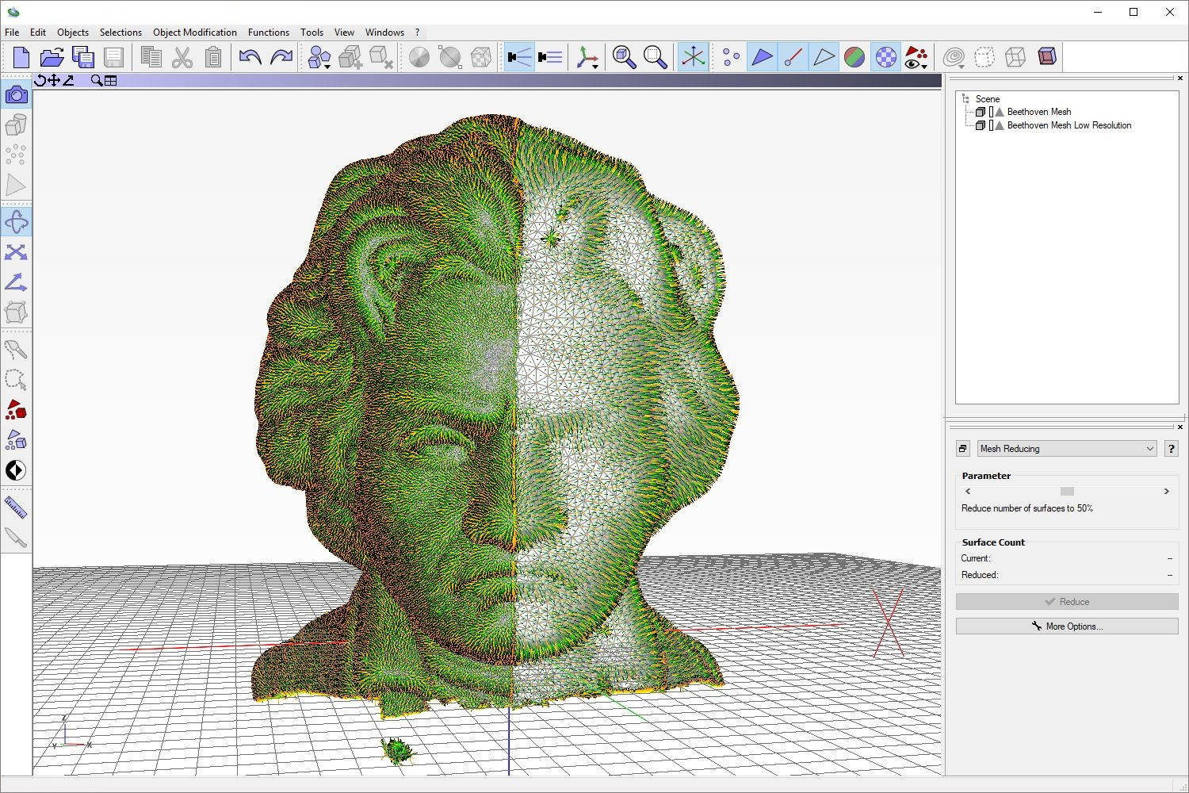Click the rotate view icon in viewport header
Screen dimensions: 1189x793
[40, 80]
